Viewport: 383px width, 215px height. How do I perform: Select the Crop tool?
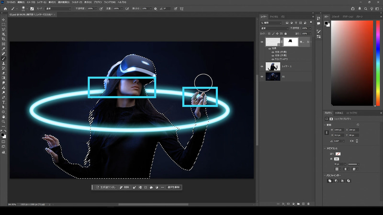tap(3, 39)
